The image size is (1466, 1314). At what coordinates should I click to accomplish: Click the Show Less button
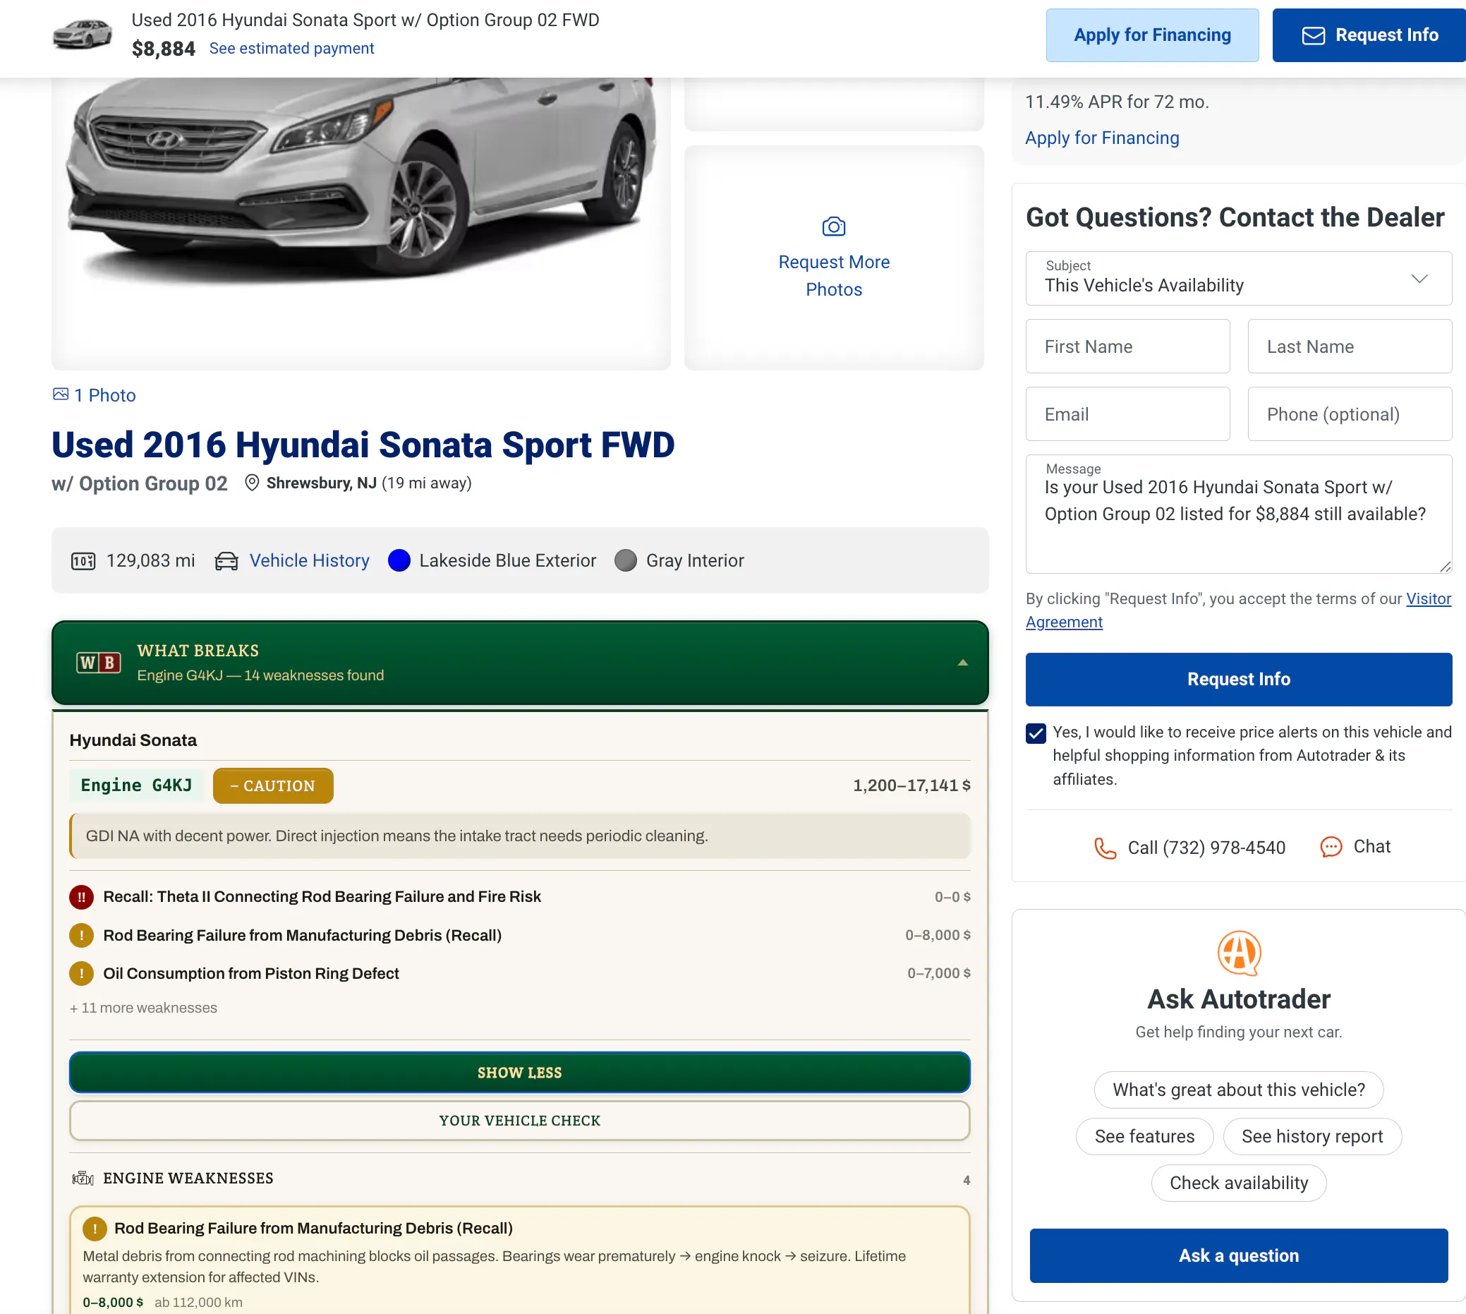tap(520, 1073)
